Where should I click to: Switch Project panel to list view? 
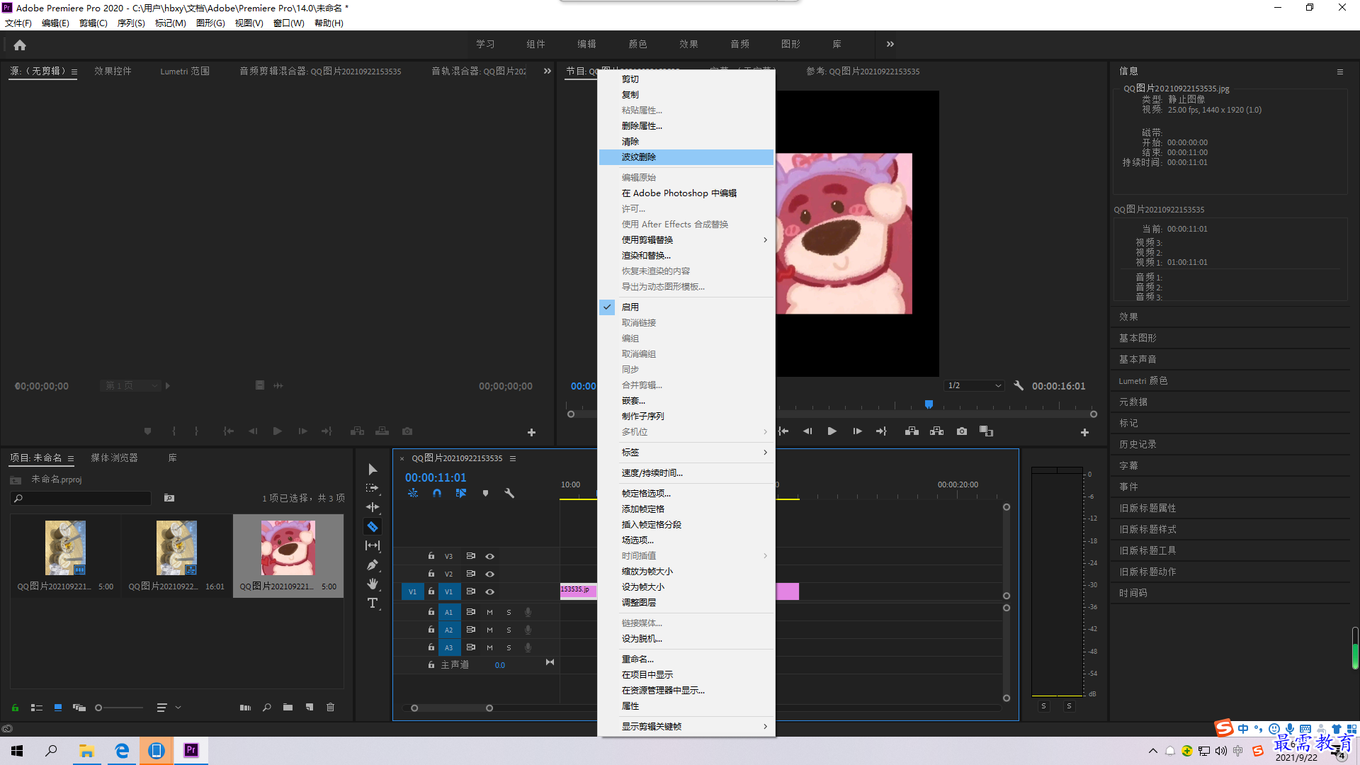[37, 707]
